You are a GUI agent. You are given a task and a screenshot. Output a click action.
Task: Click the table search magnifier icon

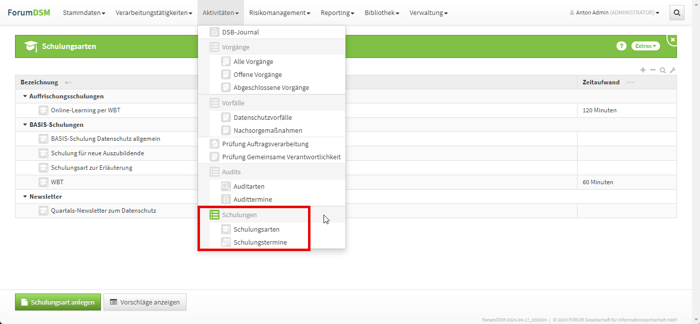pos(662,70)
